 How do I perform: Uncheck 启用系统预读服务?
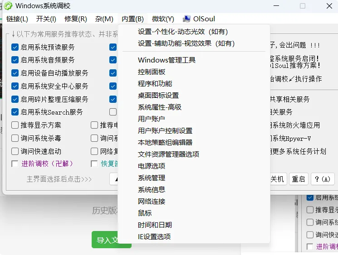point(15,47)
